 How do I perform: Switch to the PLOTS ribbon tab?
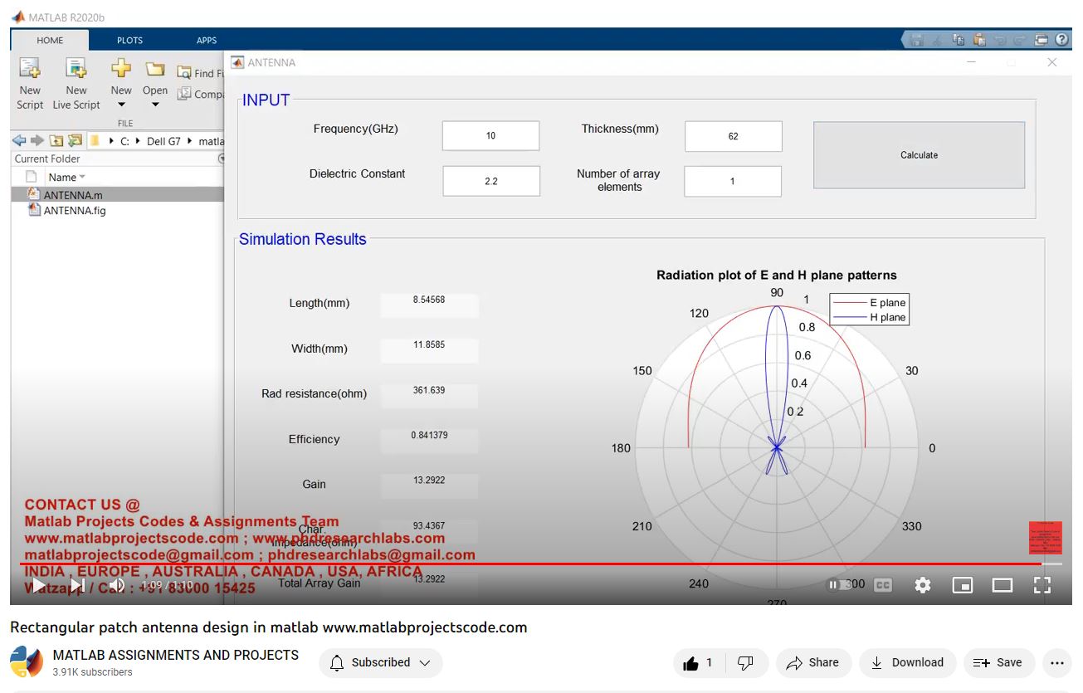click(x=129, y=40)
